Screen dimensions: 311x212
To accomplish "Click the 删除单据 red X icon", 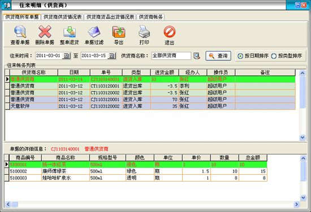I will pos(45,32).
